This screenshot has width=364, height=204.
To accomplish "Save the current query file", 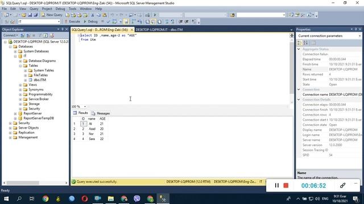I will 30,15.
